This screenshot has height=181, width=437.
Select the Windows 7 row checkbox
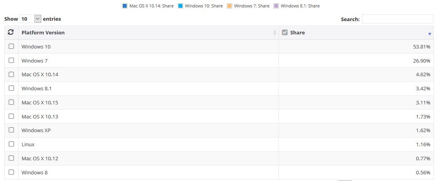[x=11, y=61]
